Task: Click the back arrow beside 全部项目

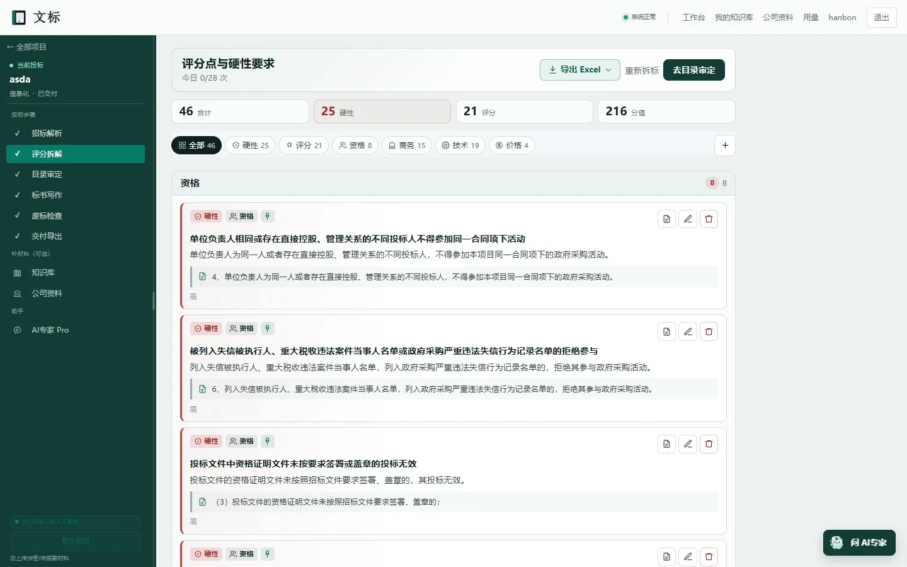Action: point(10,47)
